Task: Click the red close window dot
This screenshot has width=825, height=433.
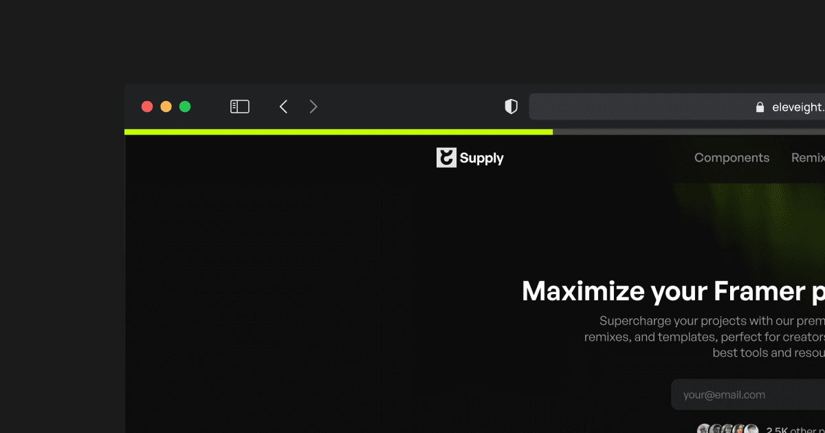Action: [147, 107]
